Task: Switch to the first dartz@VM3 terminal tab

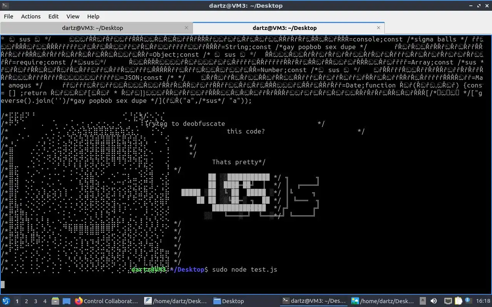Action: [x=96, y=28]
